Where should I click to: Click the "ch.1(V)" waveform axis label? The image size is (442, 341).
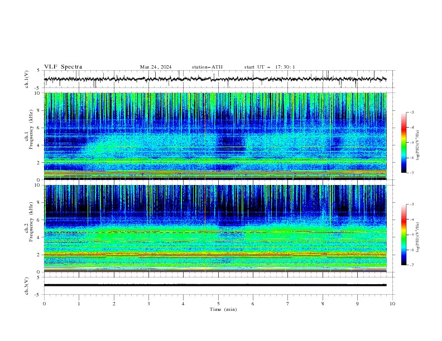click(x=26, y=79)
